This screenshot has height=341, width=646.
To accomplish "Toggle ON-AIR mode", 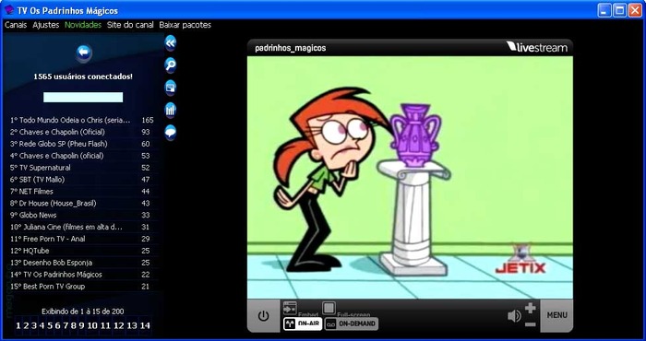I will click(303, 323).
